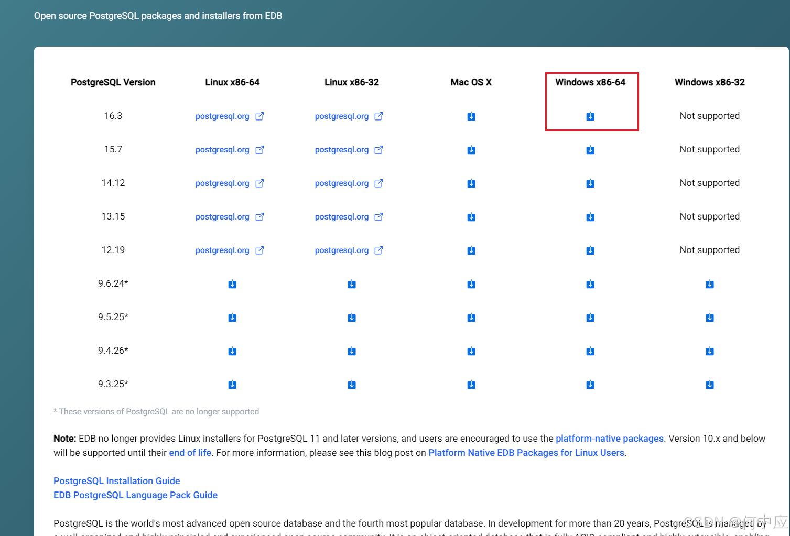Download PostgreSQL 9.6.24 for Windows x86-32
The height and width of the screenshot is (536, 790).
[710, 284]
